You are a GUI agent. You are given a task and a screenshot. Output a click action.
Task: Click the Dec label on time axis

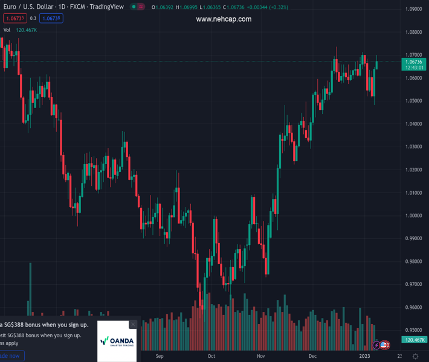312,356
